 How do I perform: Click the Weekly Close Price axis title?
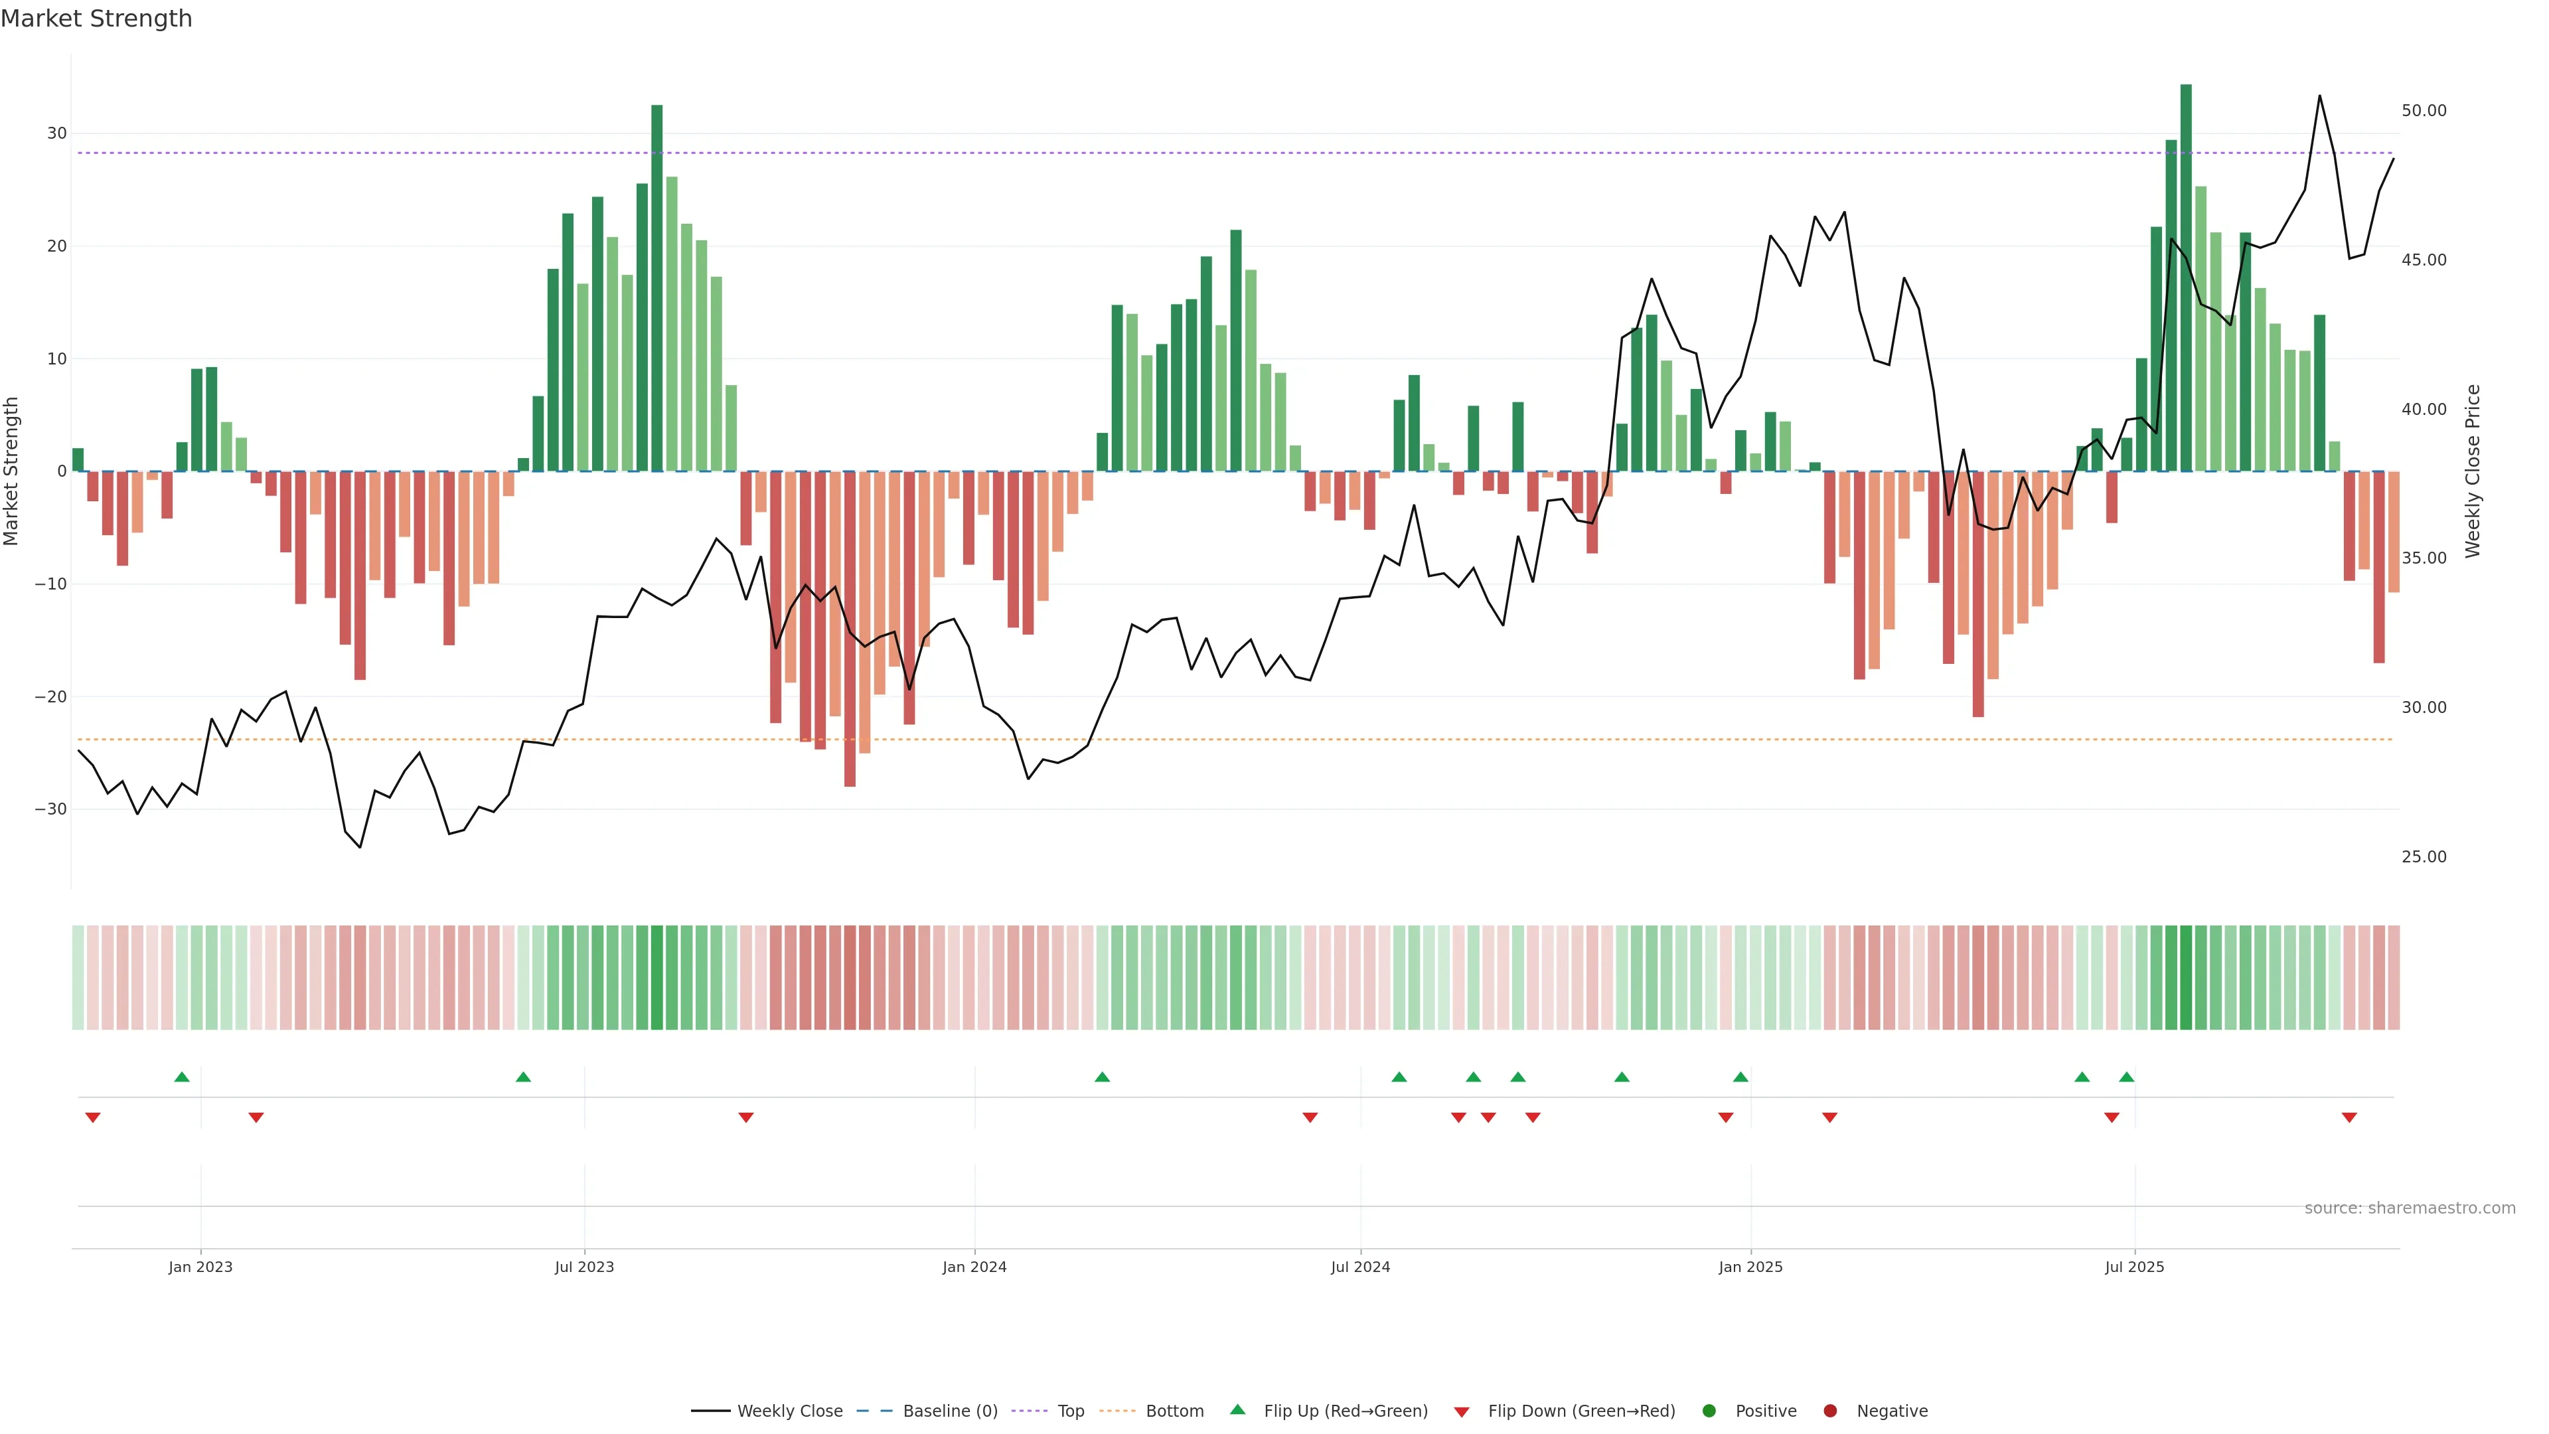2472,471
